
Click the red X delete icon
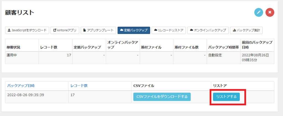[270, 12]
